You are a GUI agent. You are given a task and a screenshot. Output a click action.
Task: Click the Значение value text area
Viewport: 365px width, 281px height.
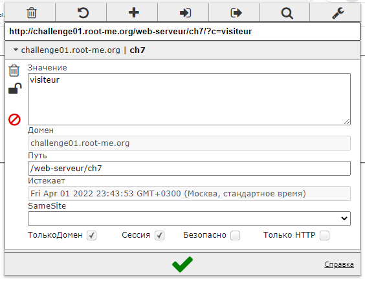189,99
